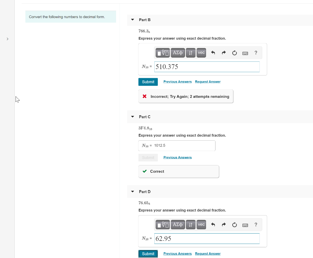Submit the Part B answer
The image size is (313, 258).
click(x=148, y=82)
